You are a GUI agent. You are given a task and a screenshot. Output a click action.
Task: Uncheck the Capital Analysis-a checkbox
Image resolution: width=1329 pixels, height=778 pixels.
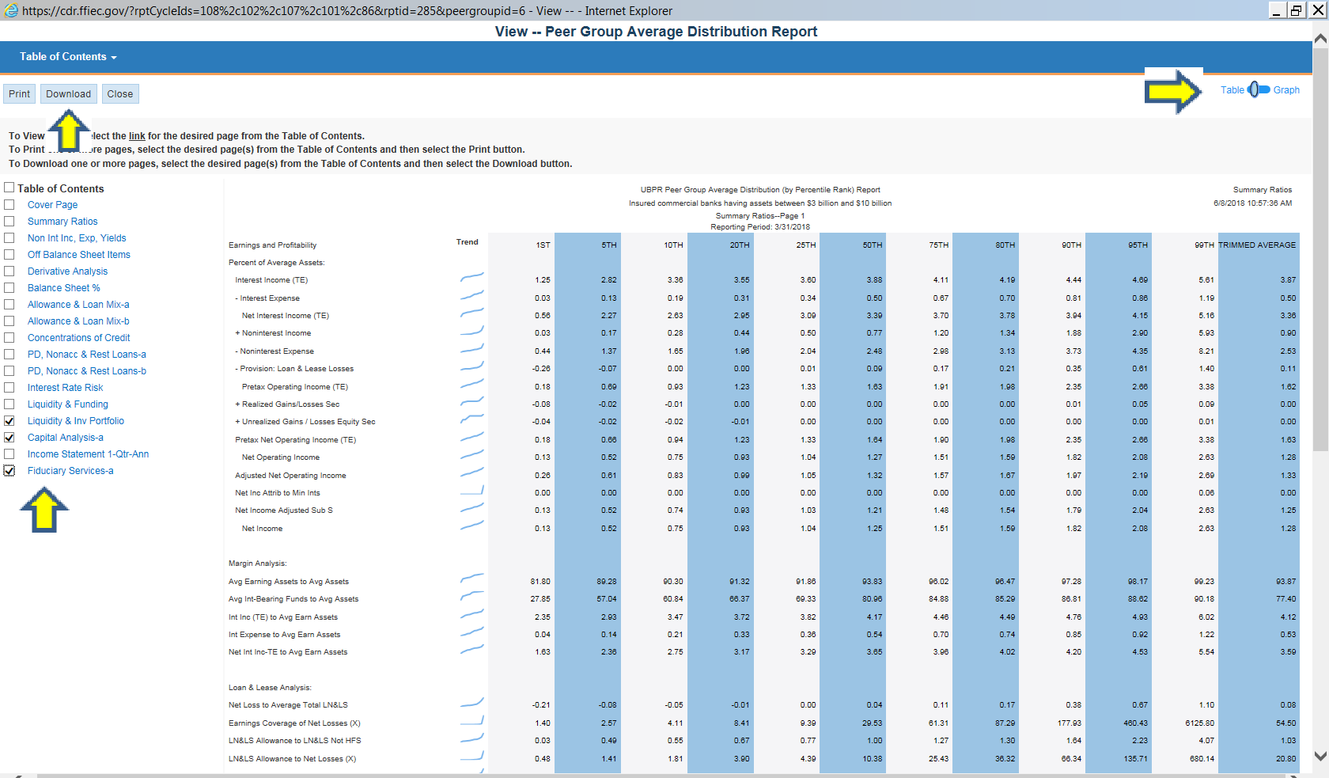point(9,438)
